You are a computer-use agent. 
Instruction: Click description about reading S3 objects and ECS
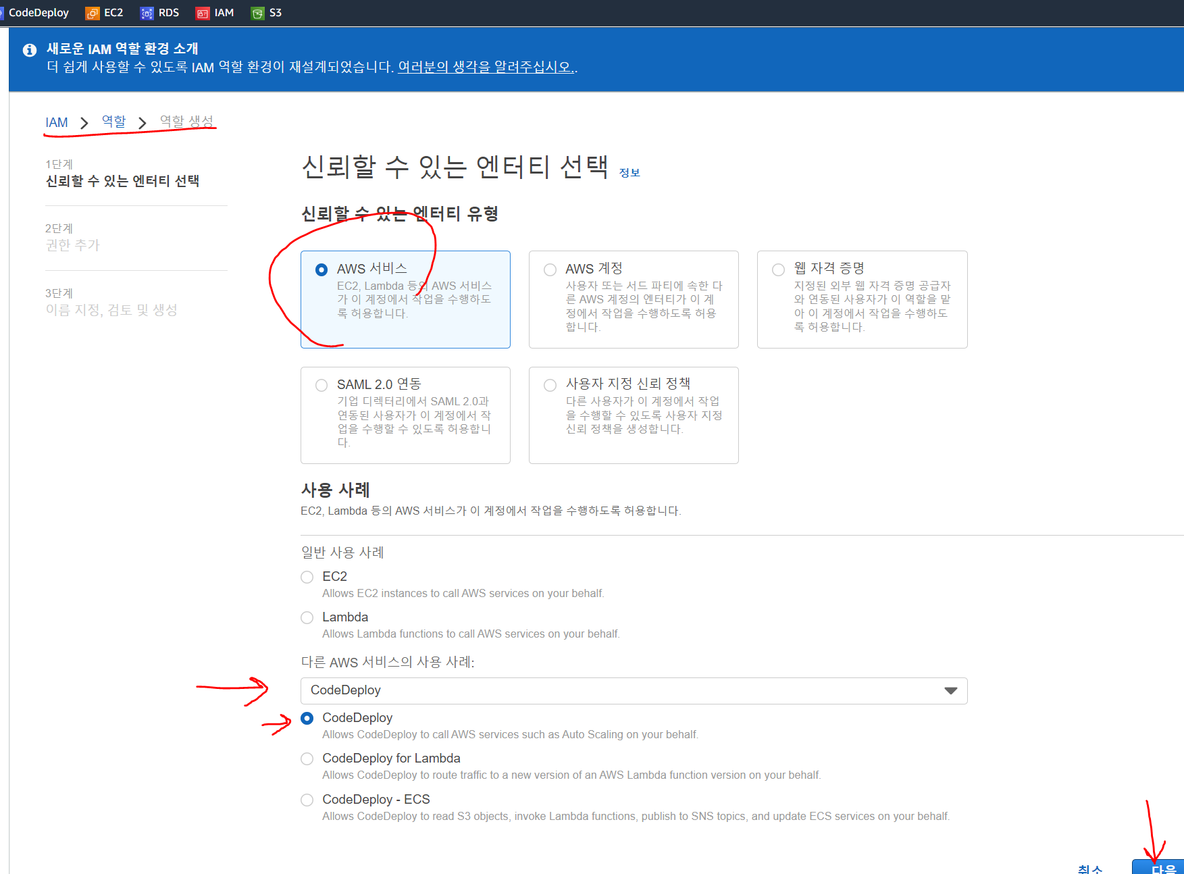[x=636, y=816]
